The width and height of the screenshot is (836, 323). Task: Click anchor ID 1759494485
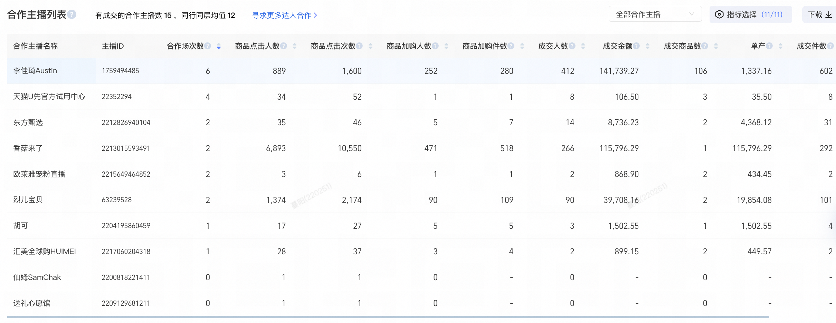point(120,71)
